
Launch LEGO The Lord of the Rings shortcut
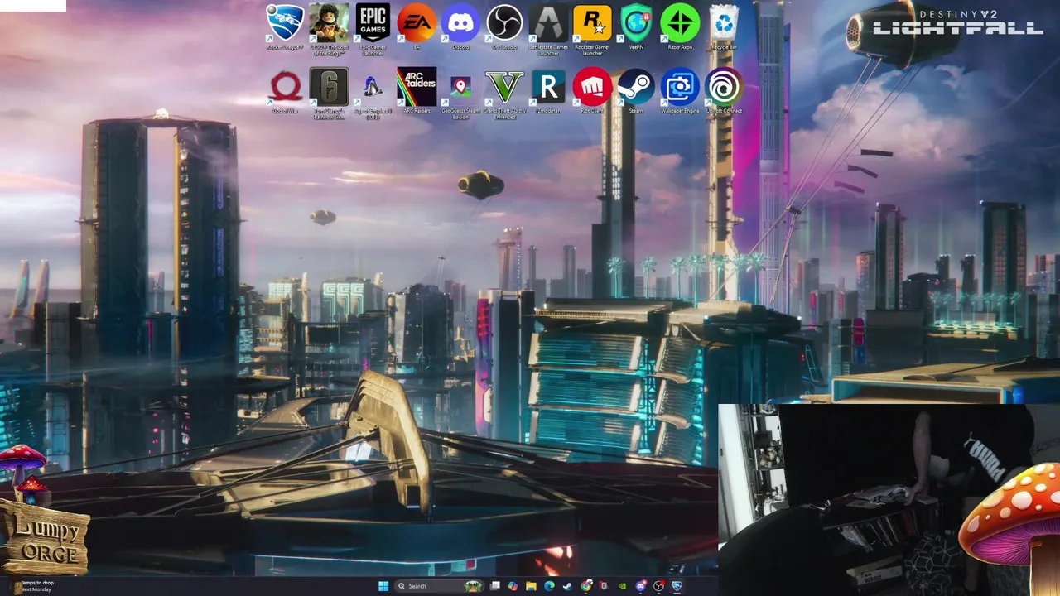329,28
